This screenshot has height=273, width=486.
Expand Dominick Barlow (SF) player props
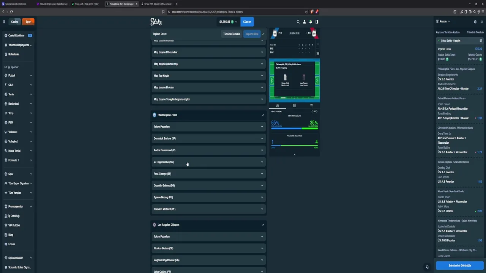click(x=208, y=138)
